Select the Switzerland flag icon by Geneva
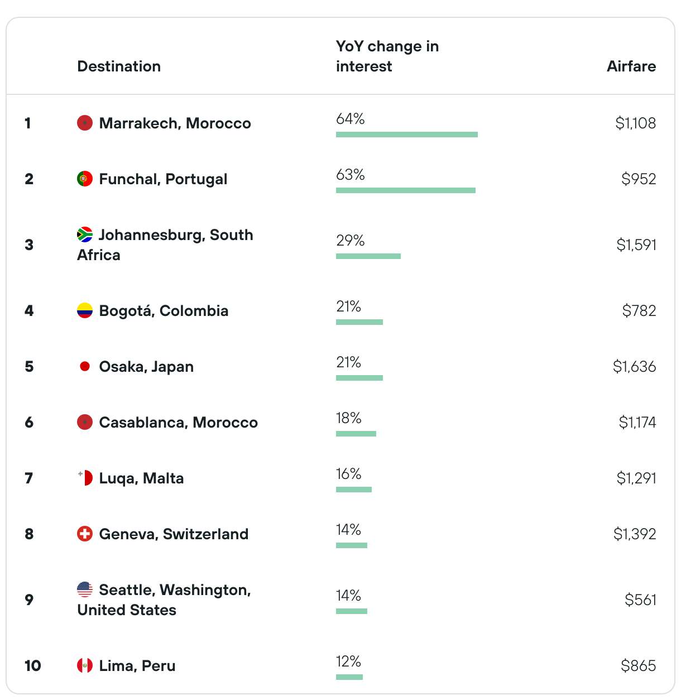The image size is (681, 700). pos(85,534)
